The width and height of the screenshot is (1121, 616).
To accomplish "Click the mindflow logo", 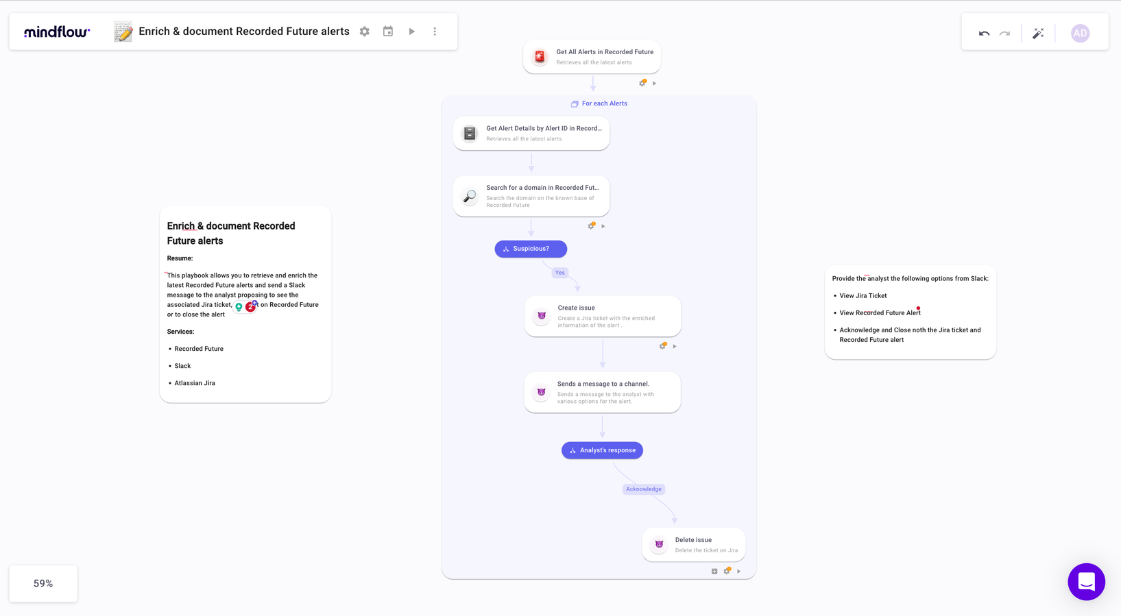I will tap(57, 32).
